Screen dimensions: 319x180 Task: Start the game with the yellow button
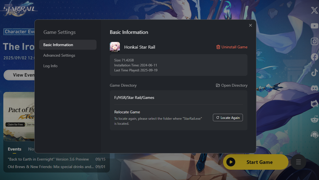(x=256, y=162)
